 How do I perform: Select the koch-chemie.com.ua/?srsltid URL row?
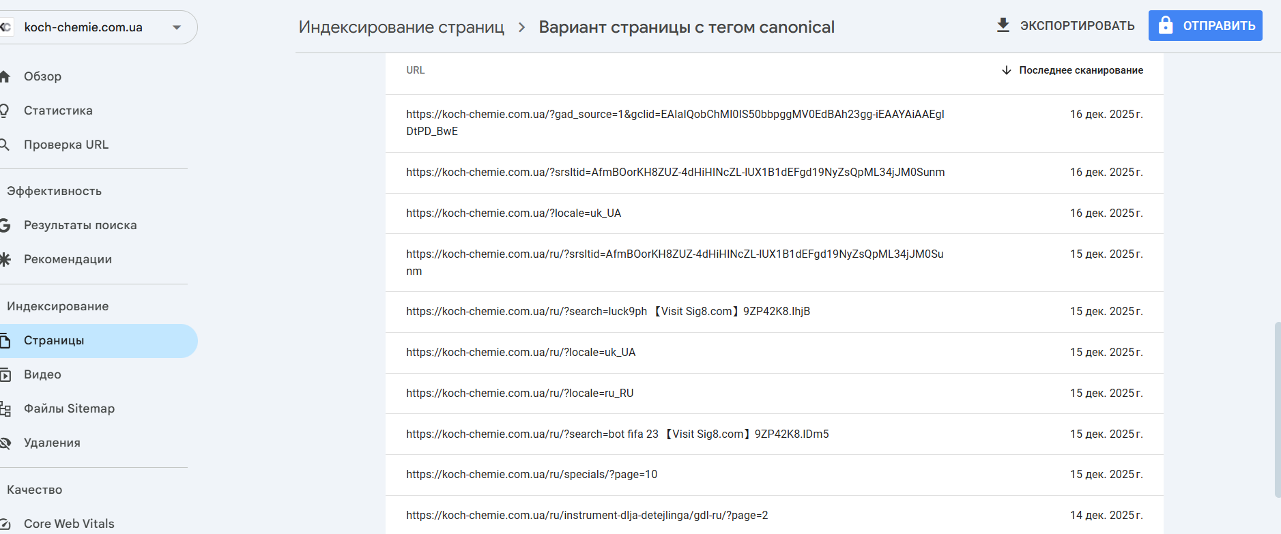point(775,173)
